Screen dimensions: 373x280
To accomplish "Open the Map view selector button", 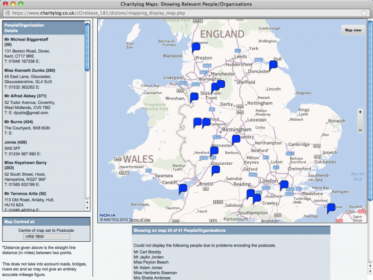I will pyautogui.click(x=353, y=30).
